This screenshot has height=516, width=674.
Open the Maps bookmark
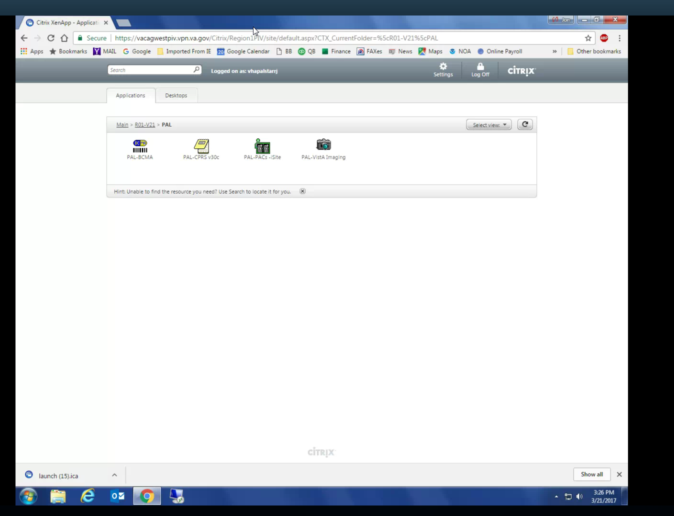click(430, 51)
